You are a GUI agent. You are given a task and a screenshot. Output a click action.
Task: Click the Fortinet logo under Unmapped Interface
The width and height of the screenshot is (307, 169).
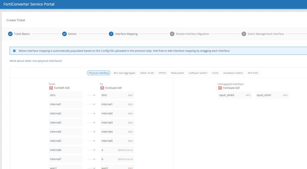[x=220, y=88]
